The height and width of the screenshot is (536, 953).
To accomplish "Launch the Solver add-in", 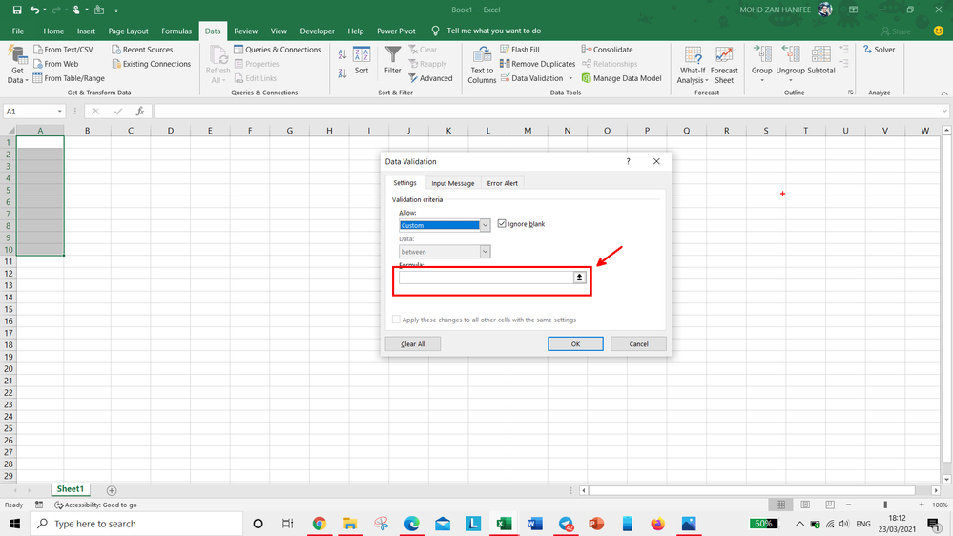I will (x=879, y=50).
